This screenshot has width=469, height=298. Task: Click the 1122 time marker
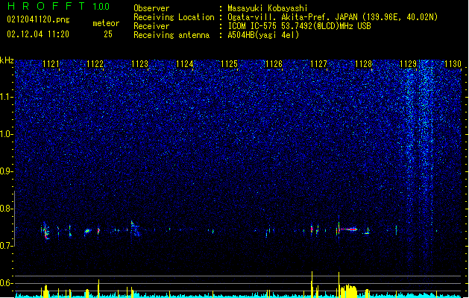tap(95, 64)
